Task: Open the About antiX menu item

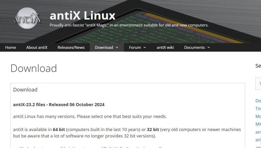Action: pyautogui.click(x=37, y=47)
